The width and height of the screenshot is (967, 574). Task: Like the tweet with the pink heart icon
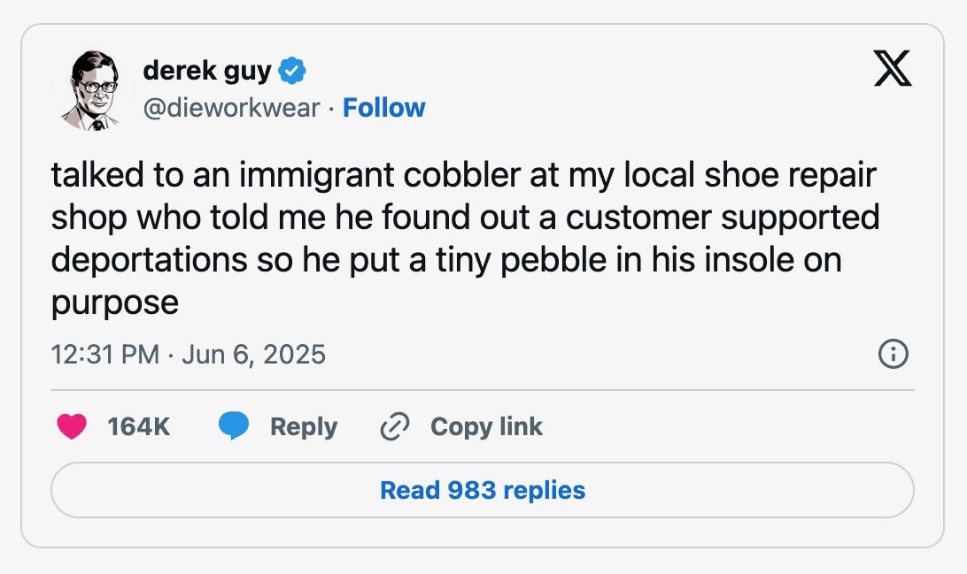pyautogui.click(x=72, y=426)
